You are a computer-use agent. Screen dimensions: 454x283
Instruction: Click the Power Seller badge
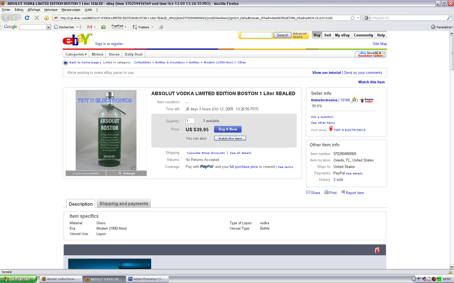click(367, 100)
